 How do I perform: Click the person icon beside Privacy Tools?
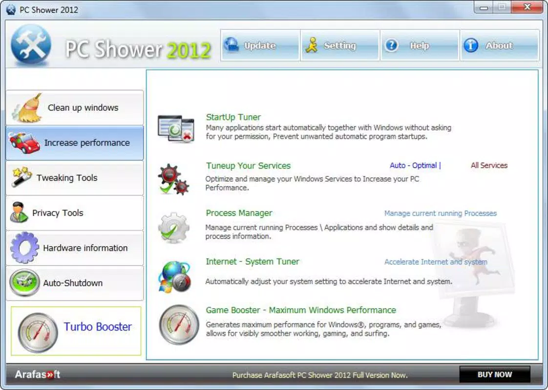[19, 212]
